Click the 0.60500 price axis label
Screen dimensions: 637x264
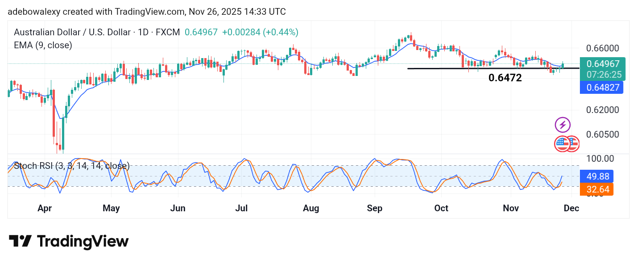point(603,134)
